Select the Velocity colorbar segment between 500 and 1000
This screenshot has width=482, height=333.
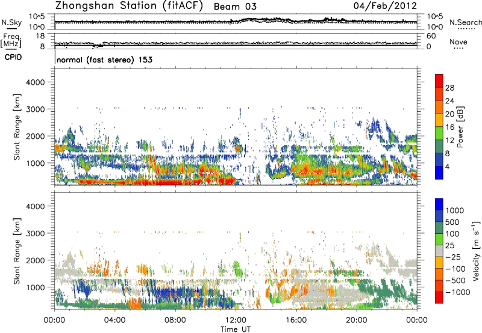pos(439,216)
